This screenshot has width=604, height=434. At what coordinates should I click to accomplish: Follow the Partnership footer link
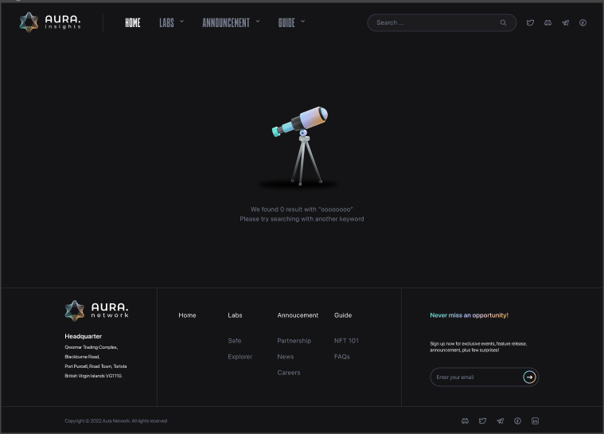(294, 341)
